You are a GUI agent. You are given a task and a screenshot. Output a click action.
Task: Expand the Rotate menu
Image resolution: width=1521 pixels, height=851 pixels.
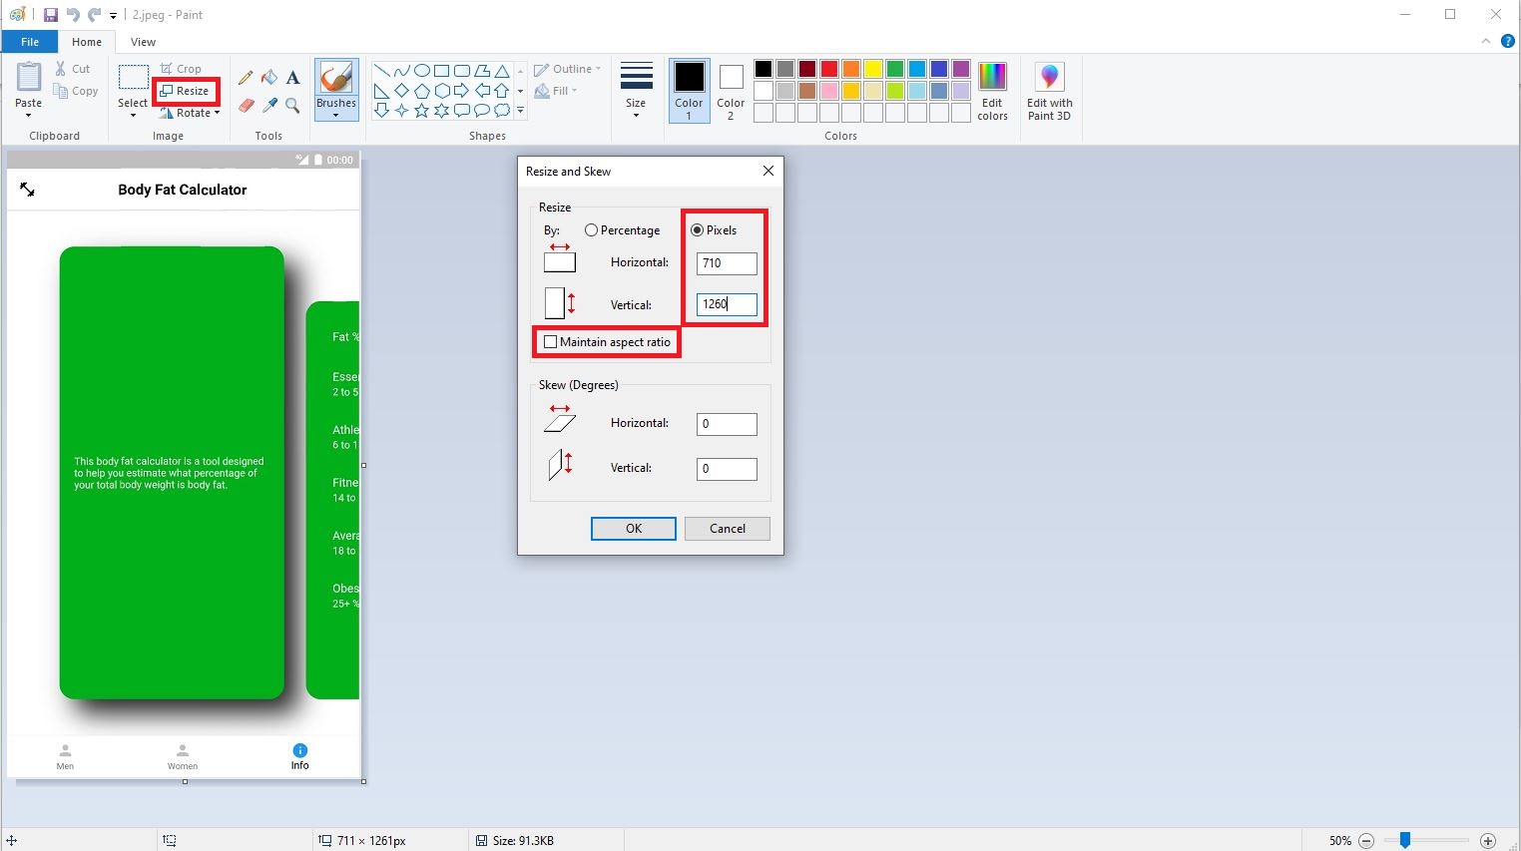tap(190, 113)
